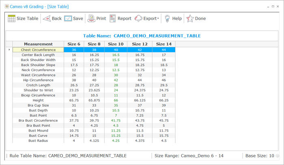
Task: Click the Size 6 column header
Action: tap(74, 44)
